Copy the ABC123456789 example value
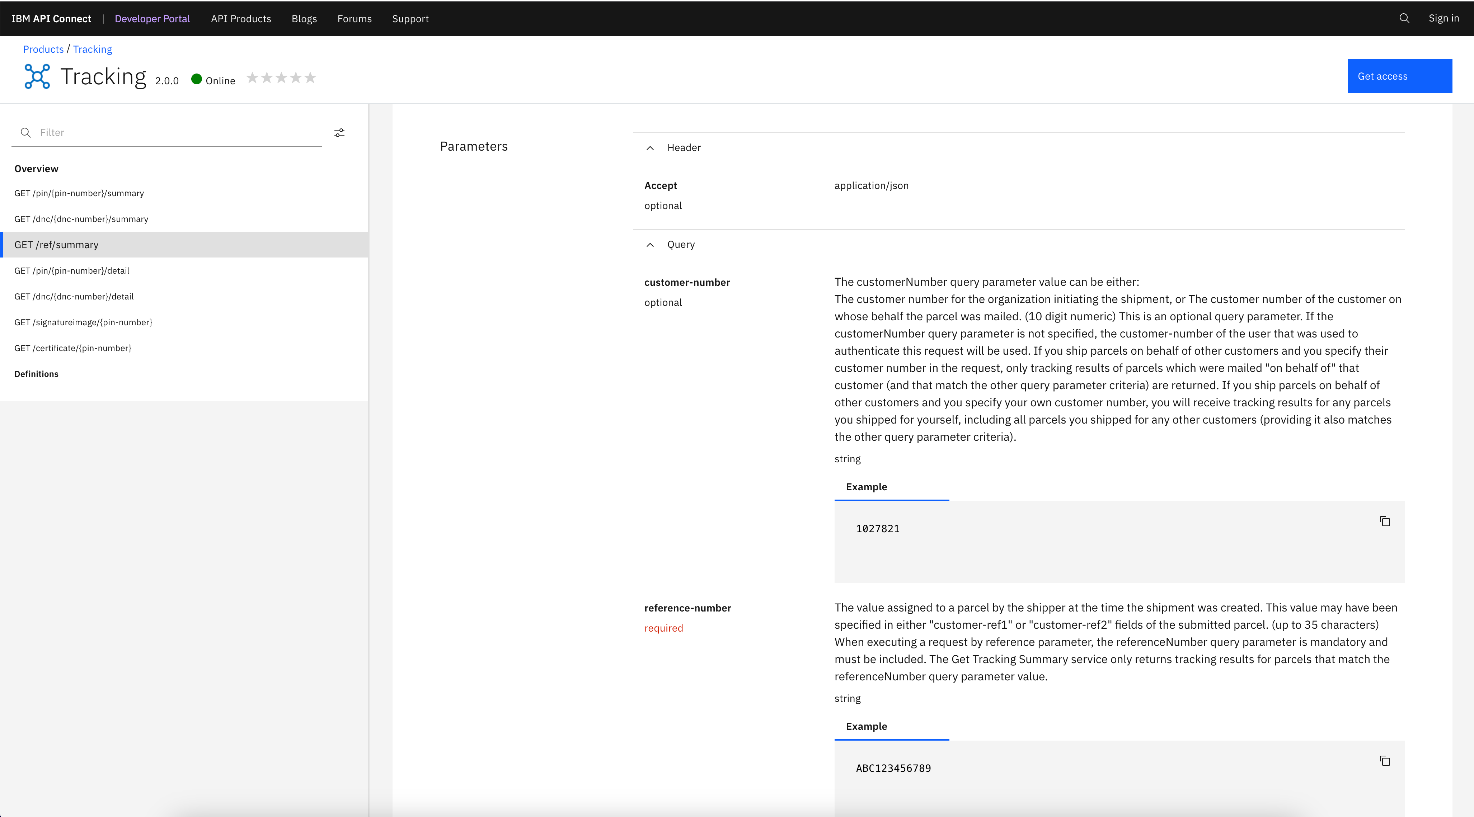 coord(1385,761)
